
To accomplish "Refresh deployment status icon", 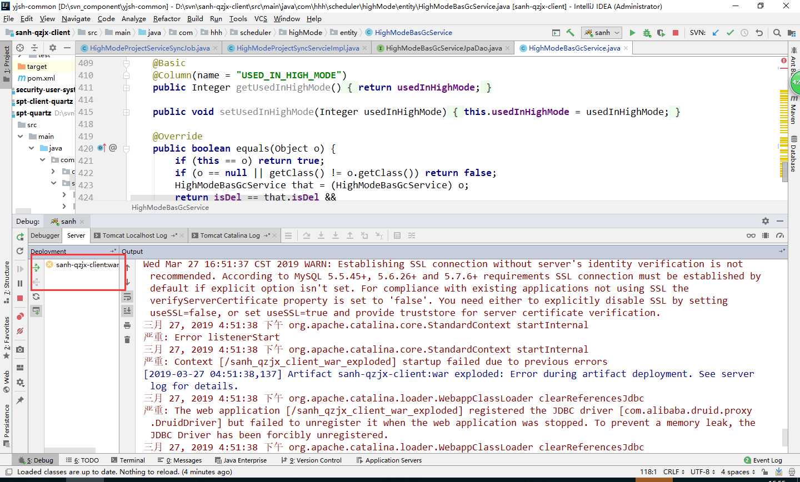I will tap(36, 297).
